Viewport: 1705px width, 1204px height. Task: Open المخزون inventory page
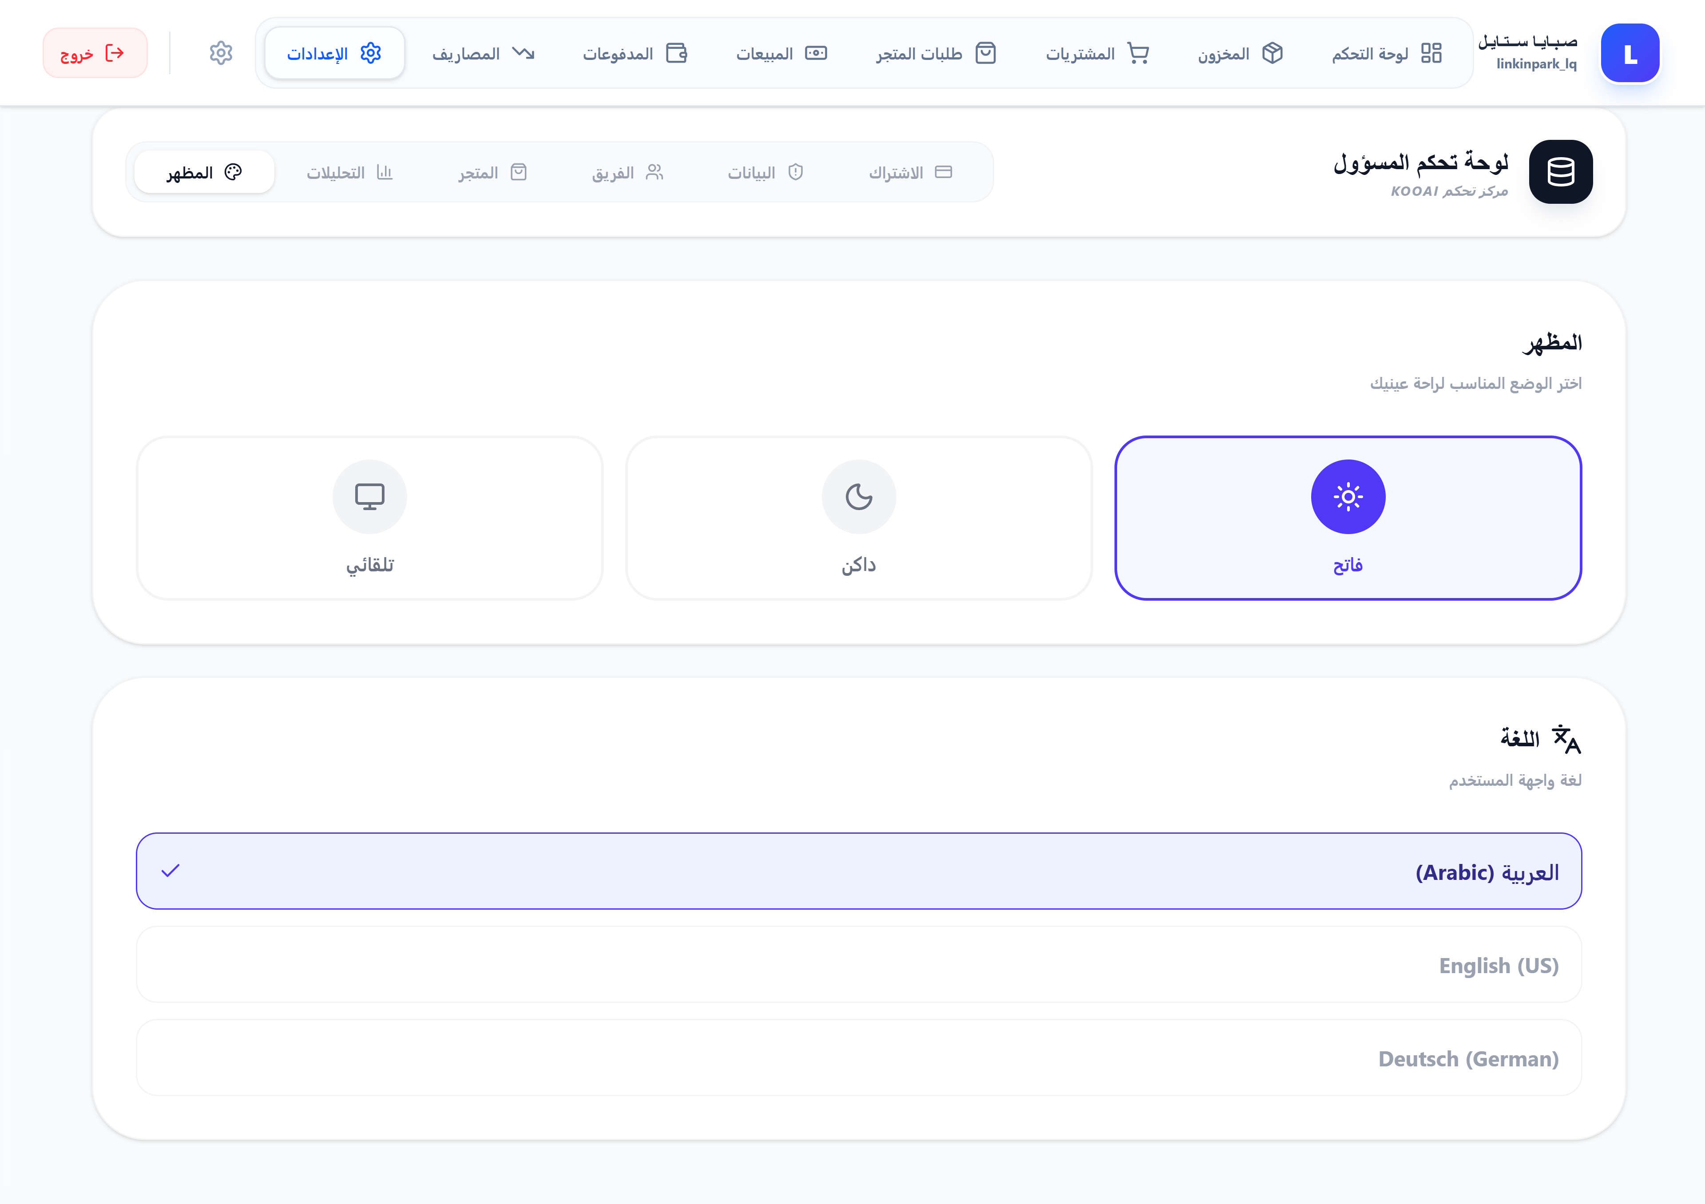click(1240, 53)
